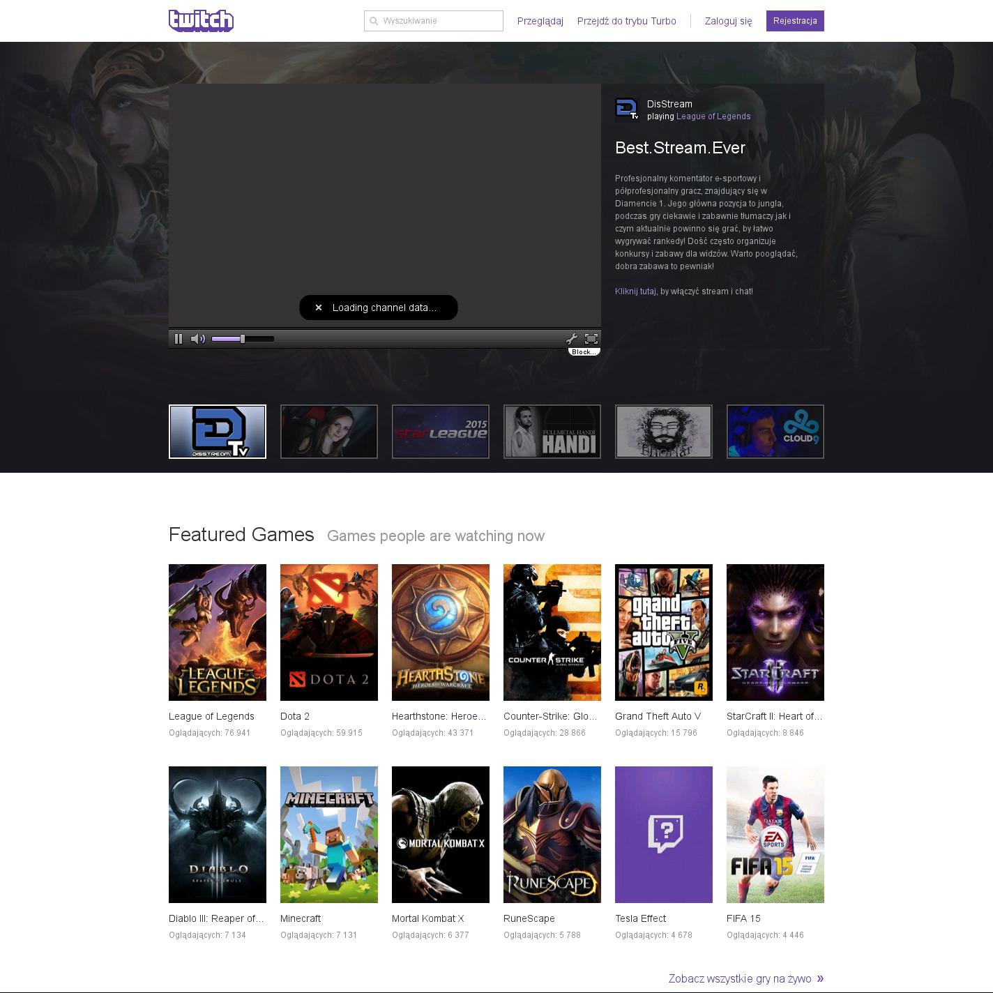Adjust the player volume slider
The image size is (993, 993).
(x=243, y=339)
